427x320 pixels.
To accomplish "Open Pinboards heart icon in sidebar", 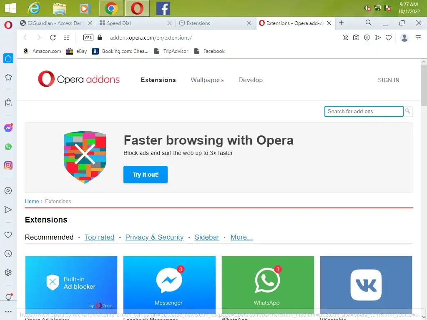I will (8, 235).
